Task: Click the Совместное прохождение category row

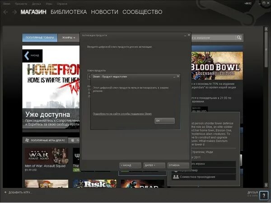Action: coord(204,177)
